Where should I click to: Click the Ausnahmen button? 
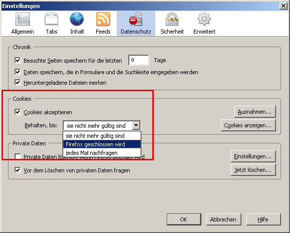tap(255, 112)
